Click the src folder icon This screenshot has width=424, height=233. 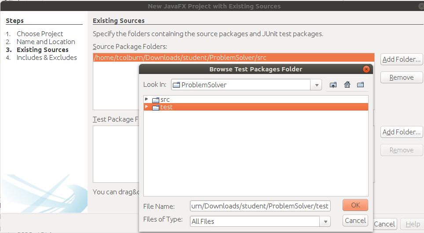[155, 100]
